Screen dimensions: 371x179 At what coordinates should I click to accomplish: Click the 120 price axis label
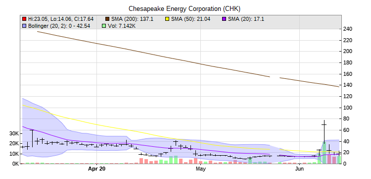[x=348, y=97]
